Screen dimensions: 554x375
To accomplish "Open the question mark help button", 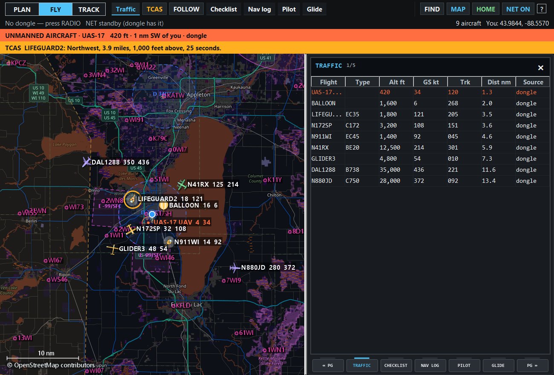I will click(x=541, y=9).
